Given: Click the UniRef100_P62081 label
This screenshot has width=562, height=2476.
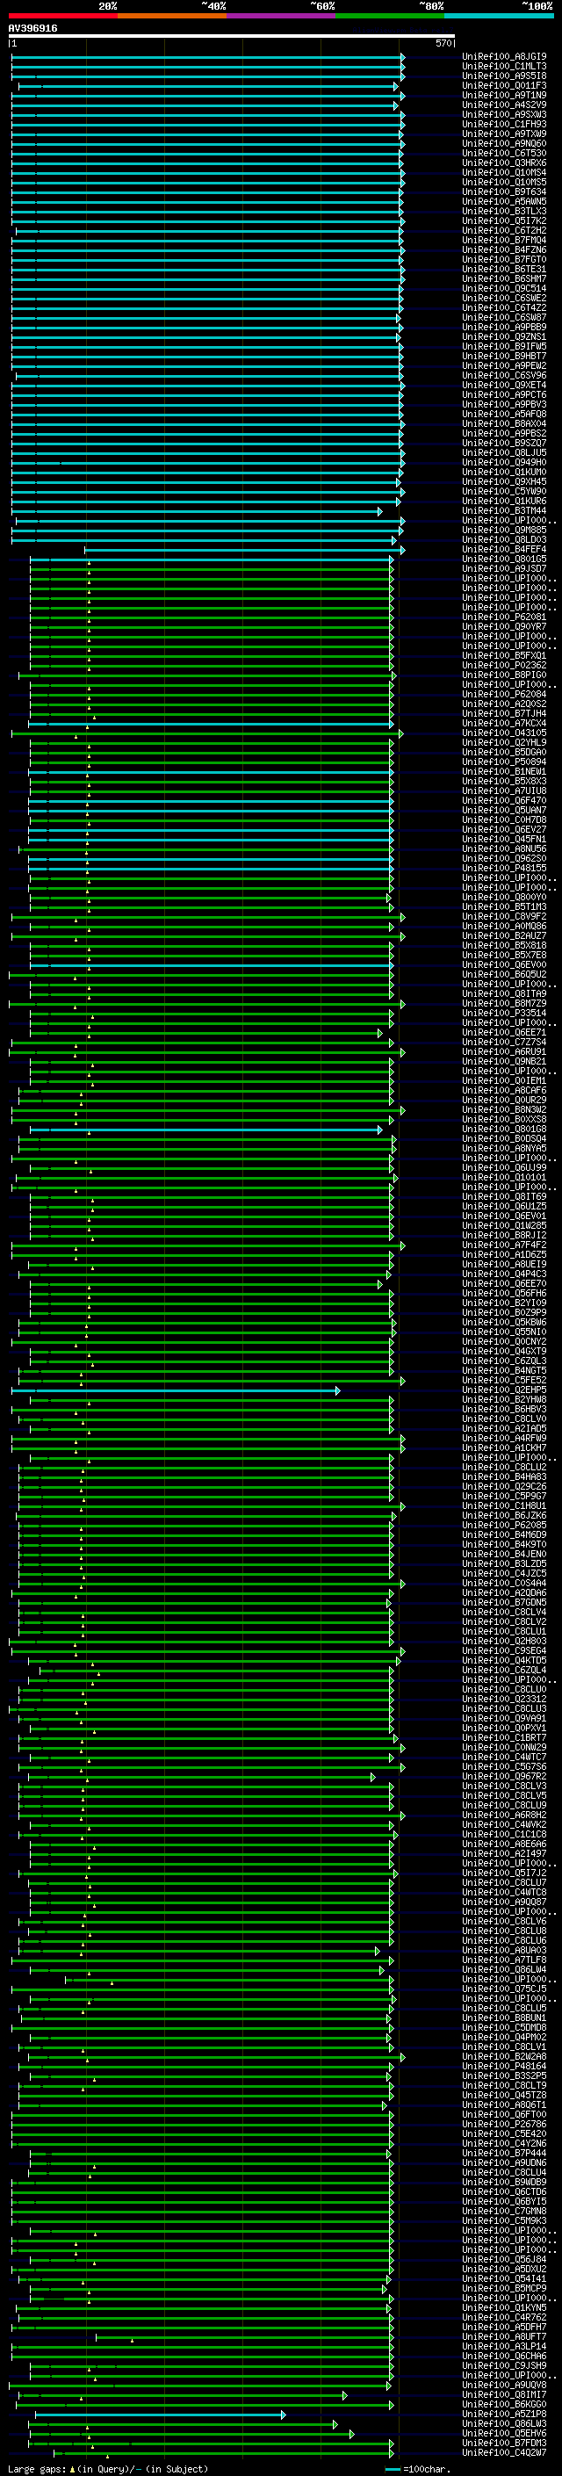Looking at the screenshot, I should tap(504, 617).
